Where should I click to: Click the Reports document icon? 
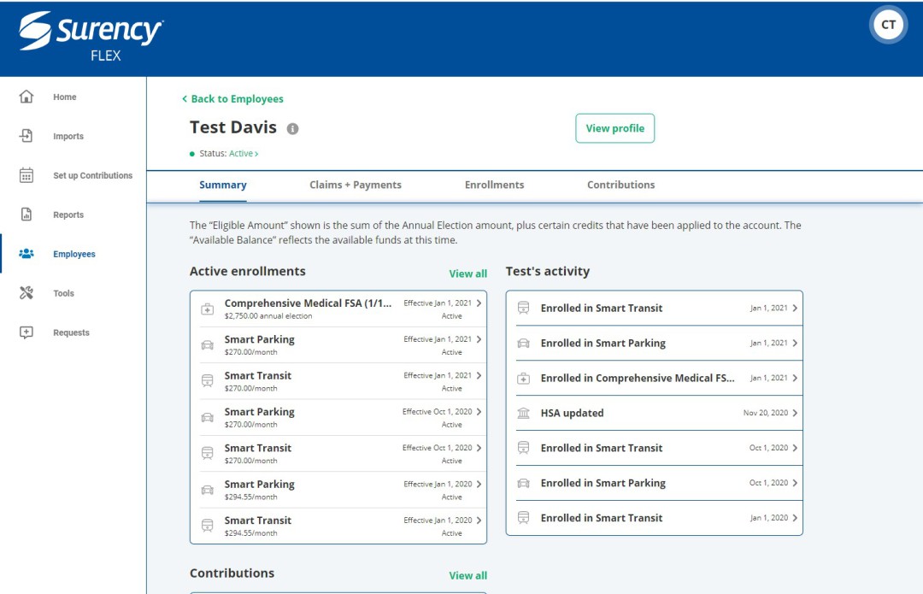coord(26,215)
